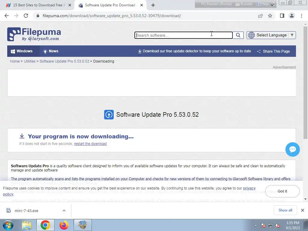The width and height of the screenshot is (308, 231).
Task: Click the mirc-7-43.exe file icon
Action: pos(8,210)
